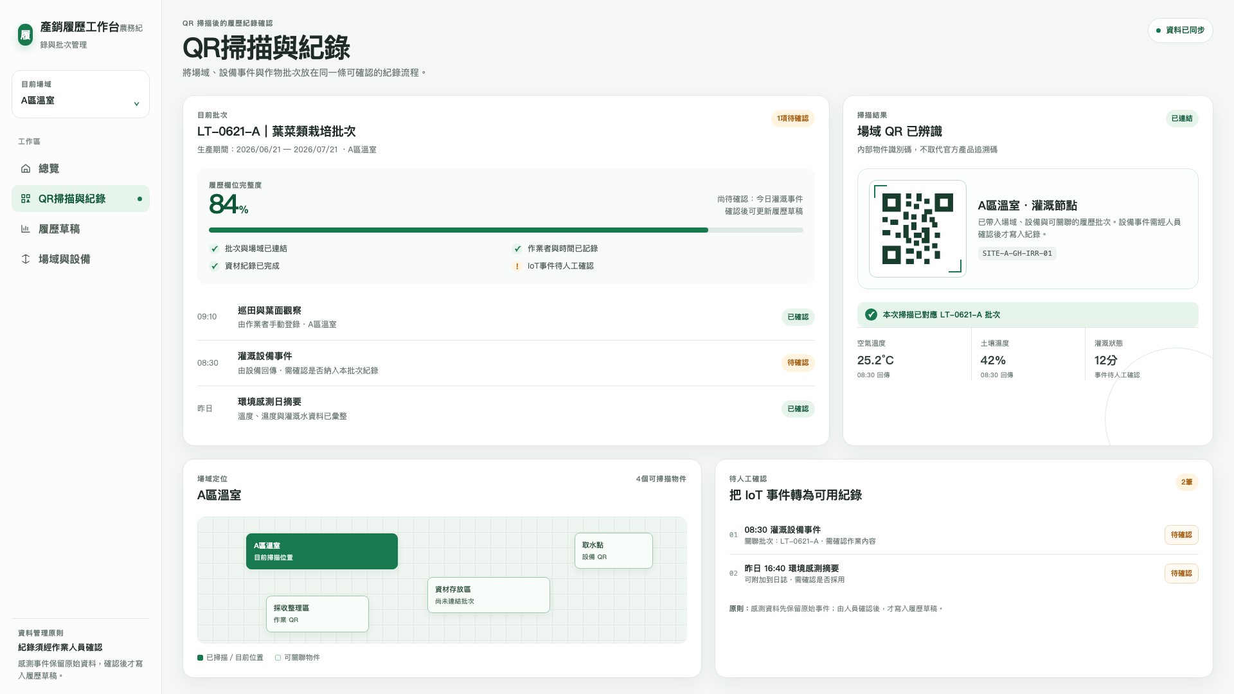Screen dimensions: 1234x694
Task: Click the bar chart icon beside 履歷草稿
Action: [26, 229]
